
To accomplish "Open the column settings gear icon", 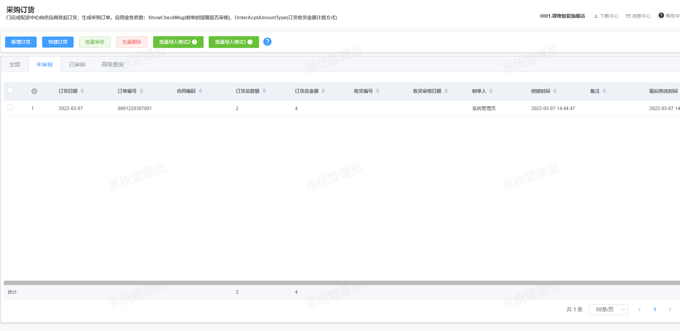I will tap(34, 91).
